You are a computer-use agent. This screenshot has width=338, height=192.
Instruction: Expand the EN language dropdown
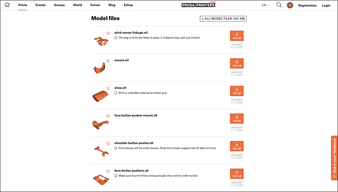click(x=265, y=5)
